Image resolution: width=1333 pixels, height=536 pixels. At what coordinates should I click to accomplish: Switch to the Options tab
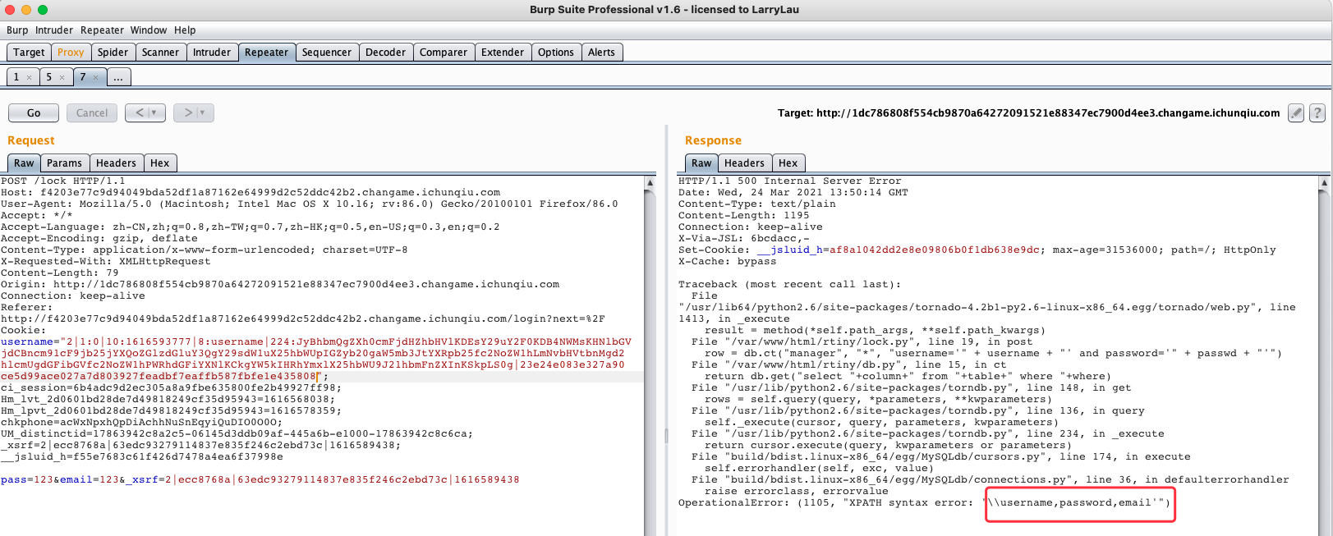coord(556,52)
